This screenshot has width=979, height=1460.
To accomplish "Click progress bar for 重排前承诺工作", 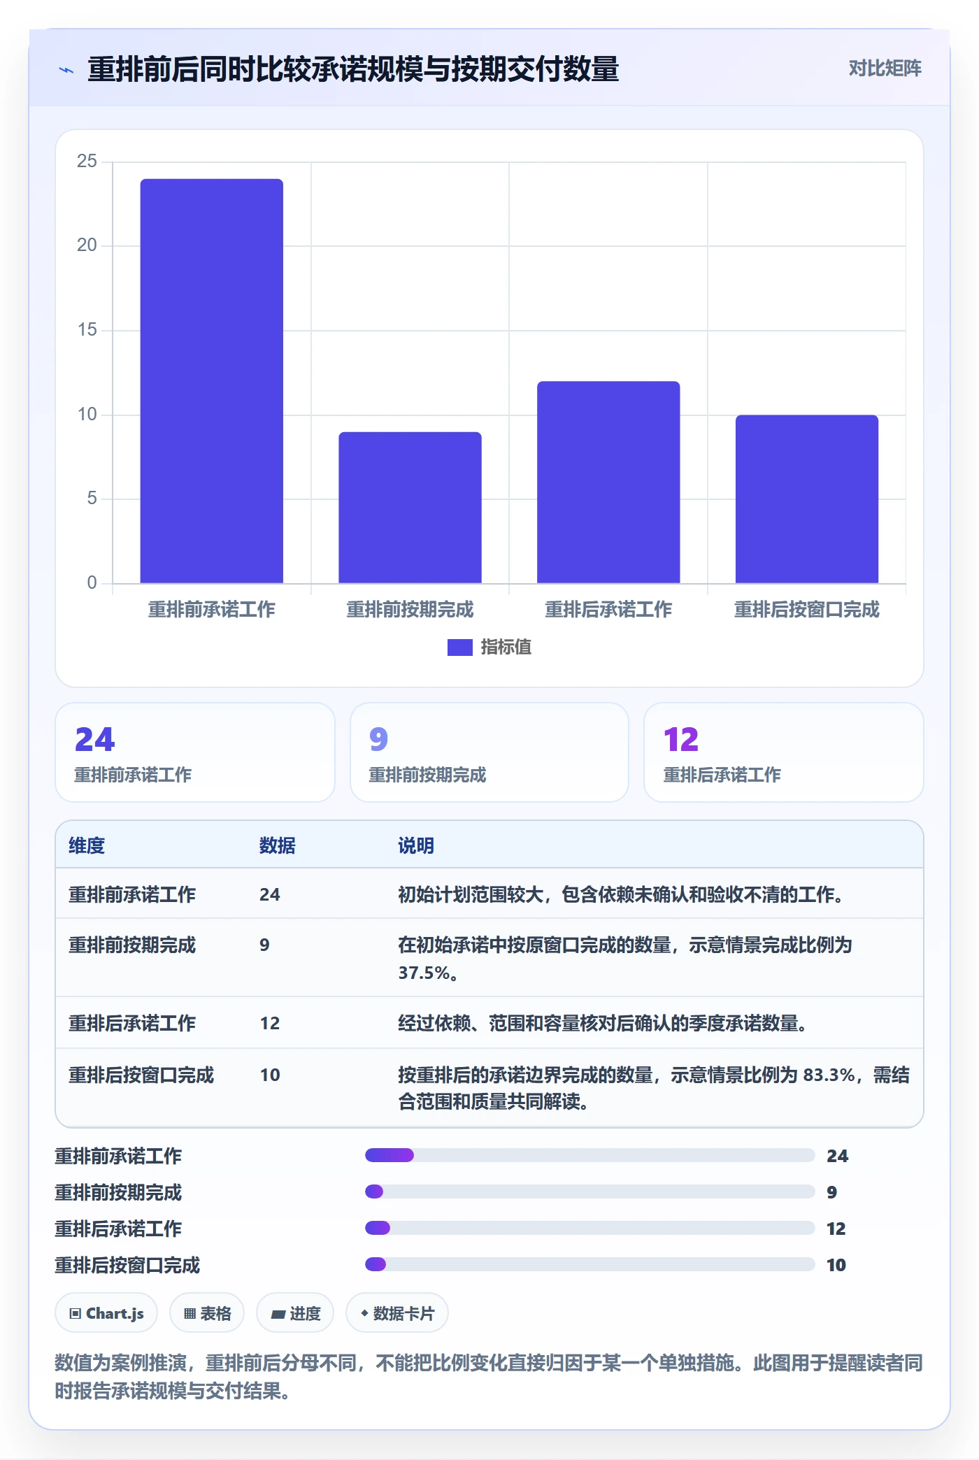I will (x=590, y=1155).
